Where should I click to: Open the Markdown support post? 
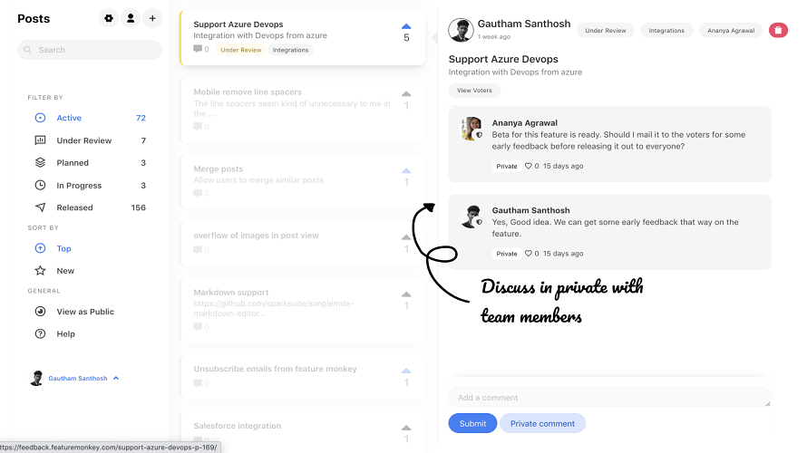(303, 310)
